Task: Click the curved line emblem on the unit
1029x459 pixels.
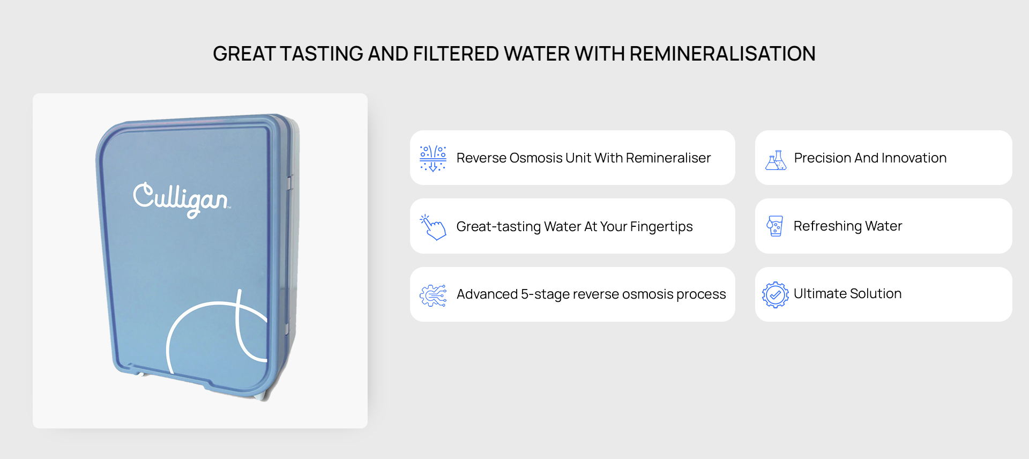Action: click(217, 332)
